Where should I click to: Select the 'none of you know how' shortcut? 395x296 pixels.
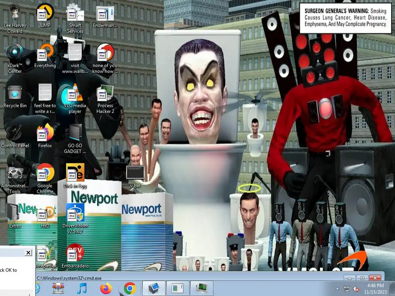105,59
